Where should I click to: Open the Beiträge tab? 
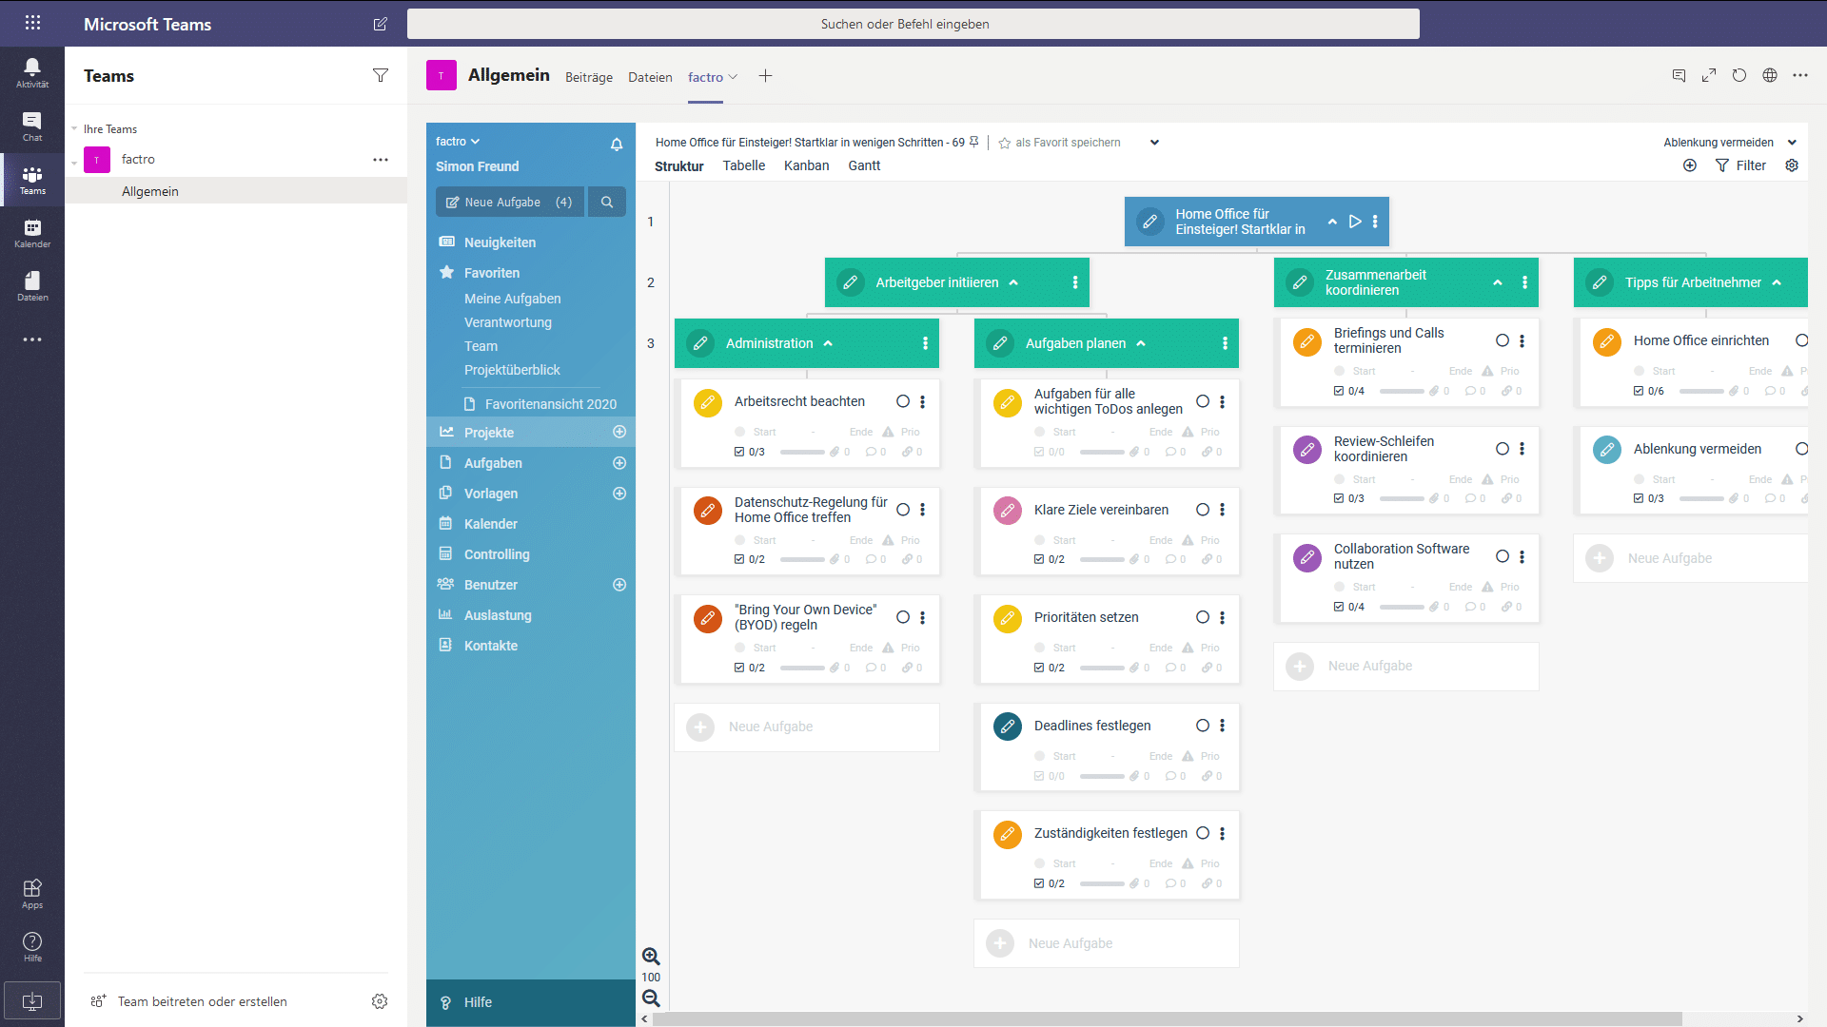589,77
